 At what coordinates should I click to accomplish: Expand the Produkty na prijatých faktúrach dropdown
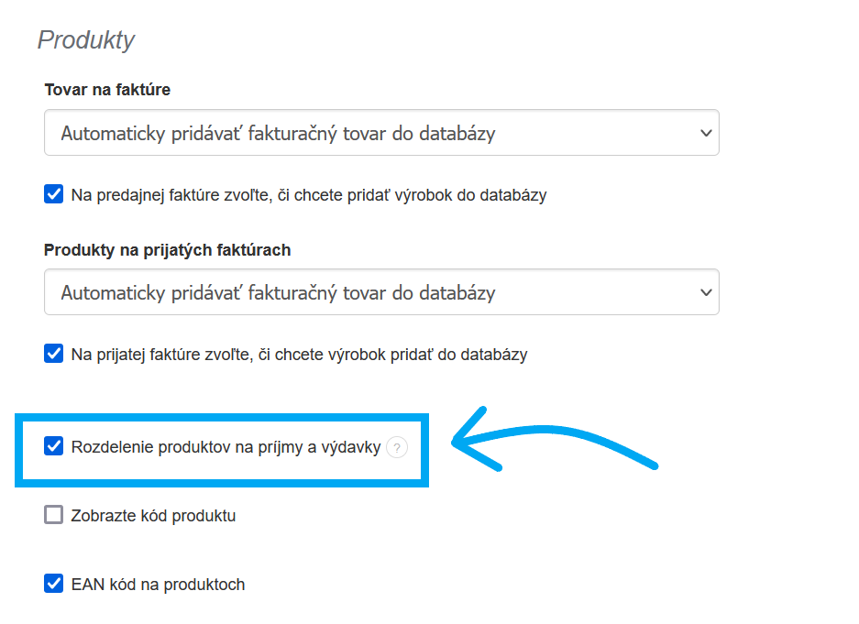coord(381,292)
